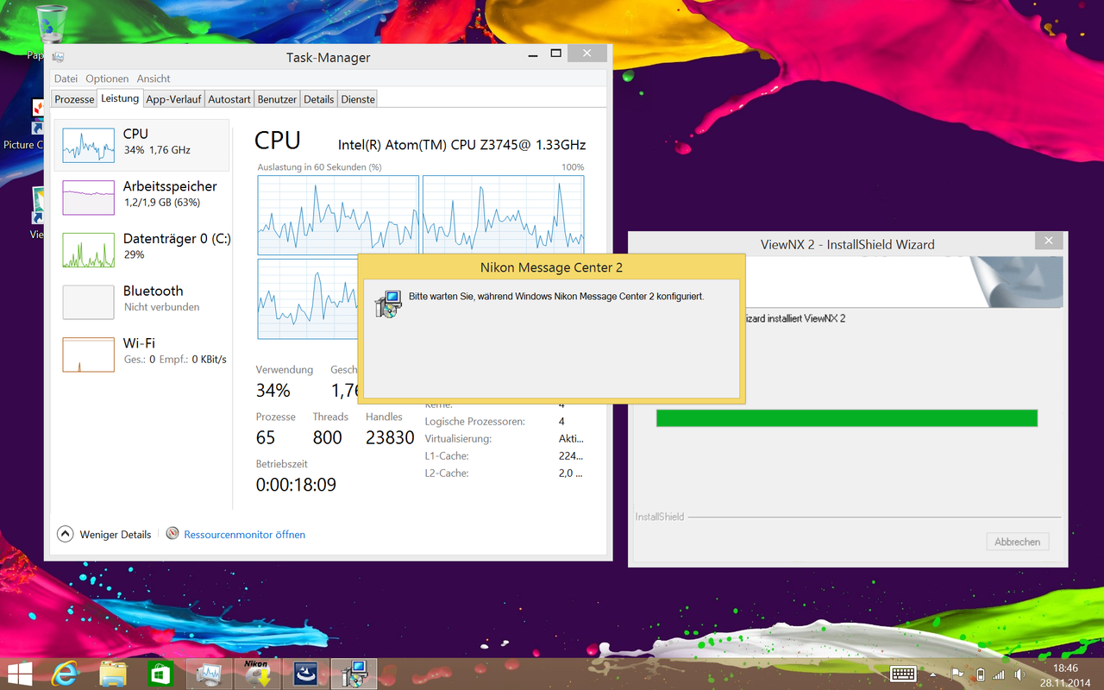
Task: Show hidden tray icons arrow
Action: (933, 674)
